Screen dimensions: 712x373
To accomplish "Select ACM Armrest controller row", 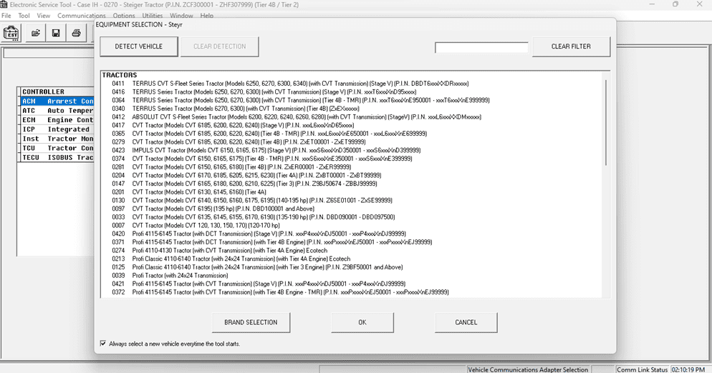I will tap(57, 101).
